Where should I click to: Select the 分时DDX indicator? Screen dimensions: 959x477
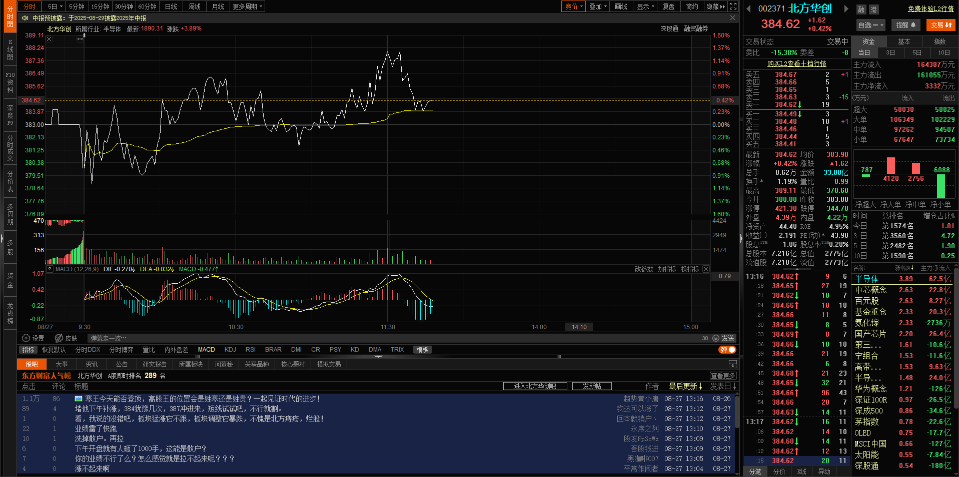tap(88, 350)
